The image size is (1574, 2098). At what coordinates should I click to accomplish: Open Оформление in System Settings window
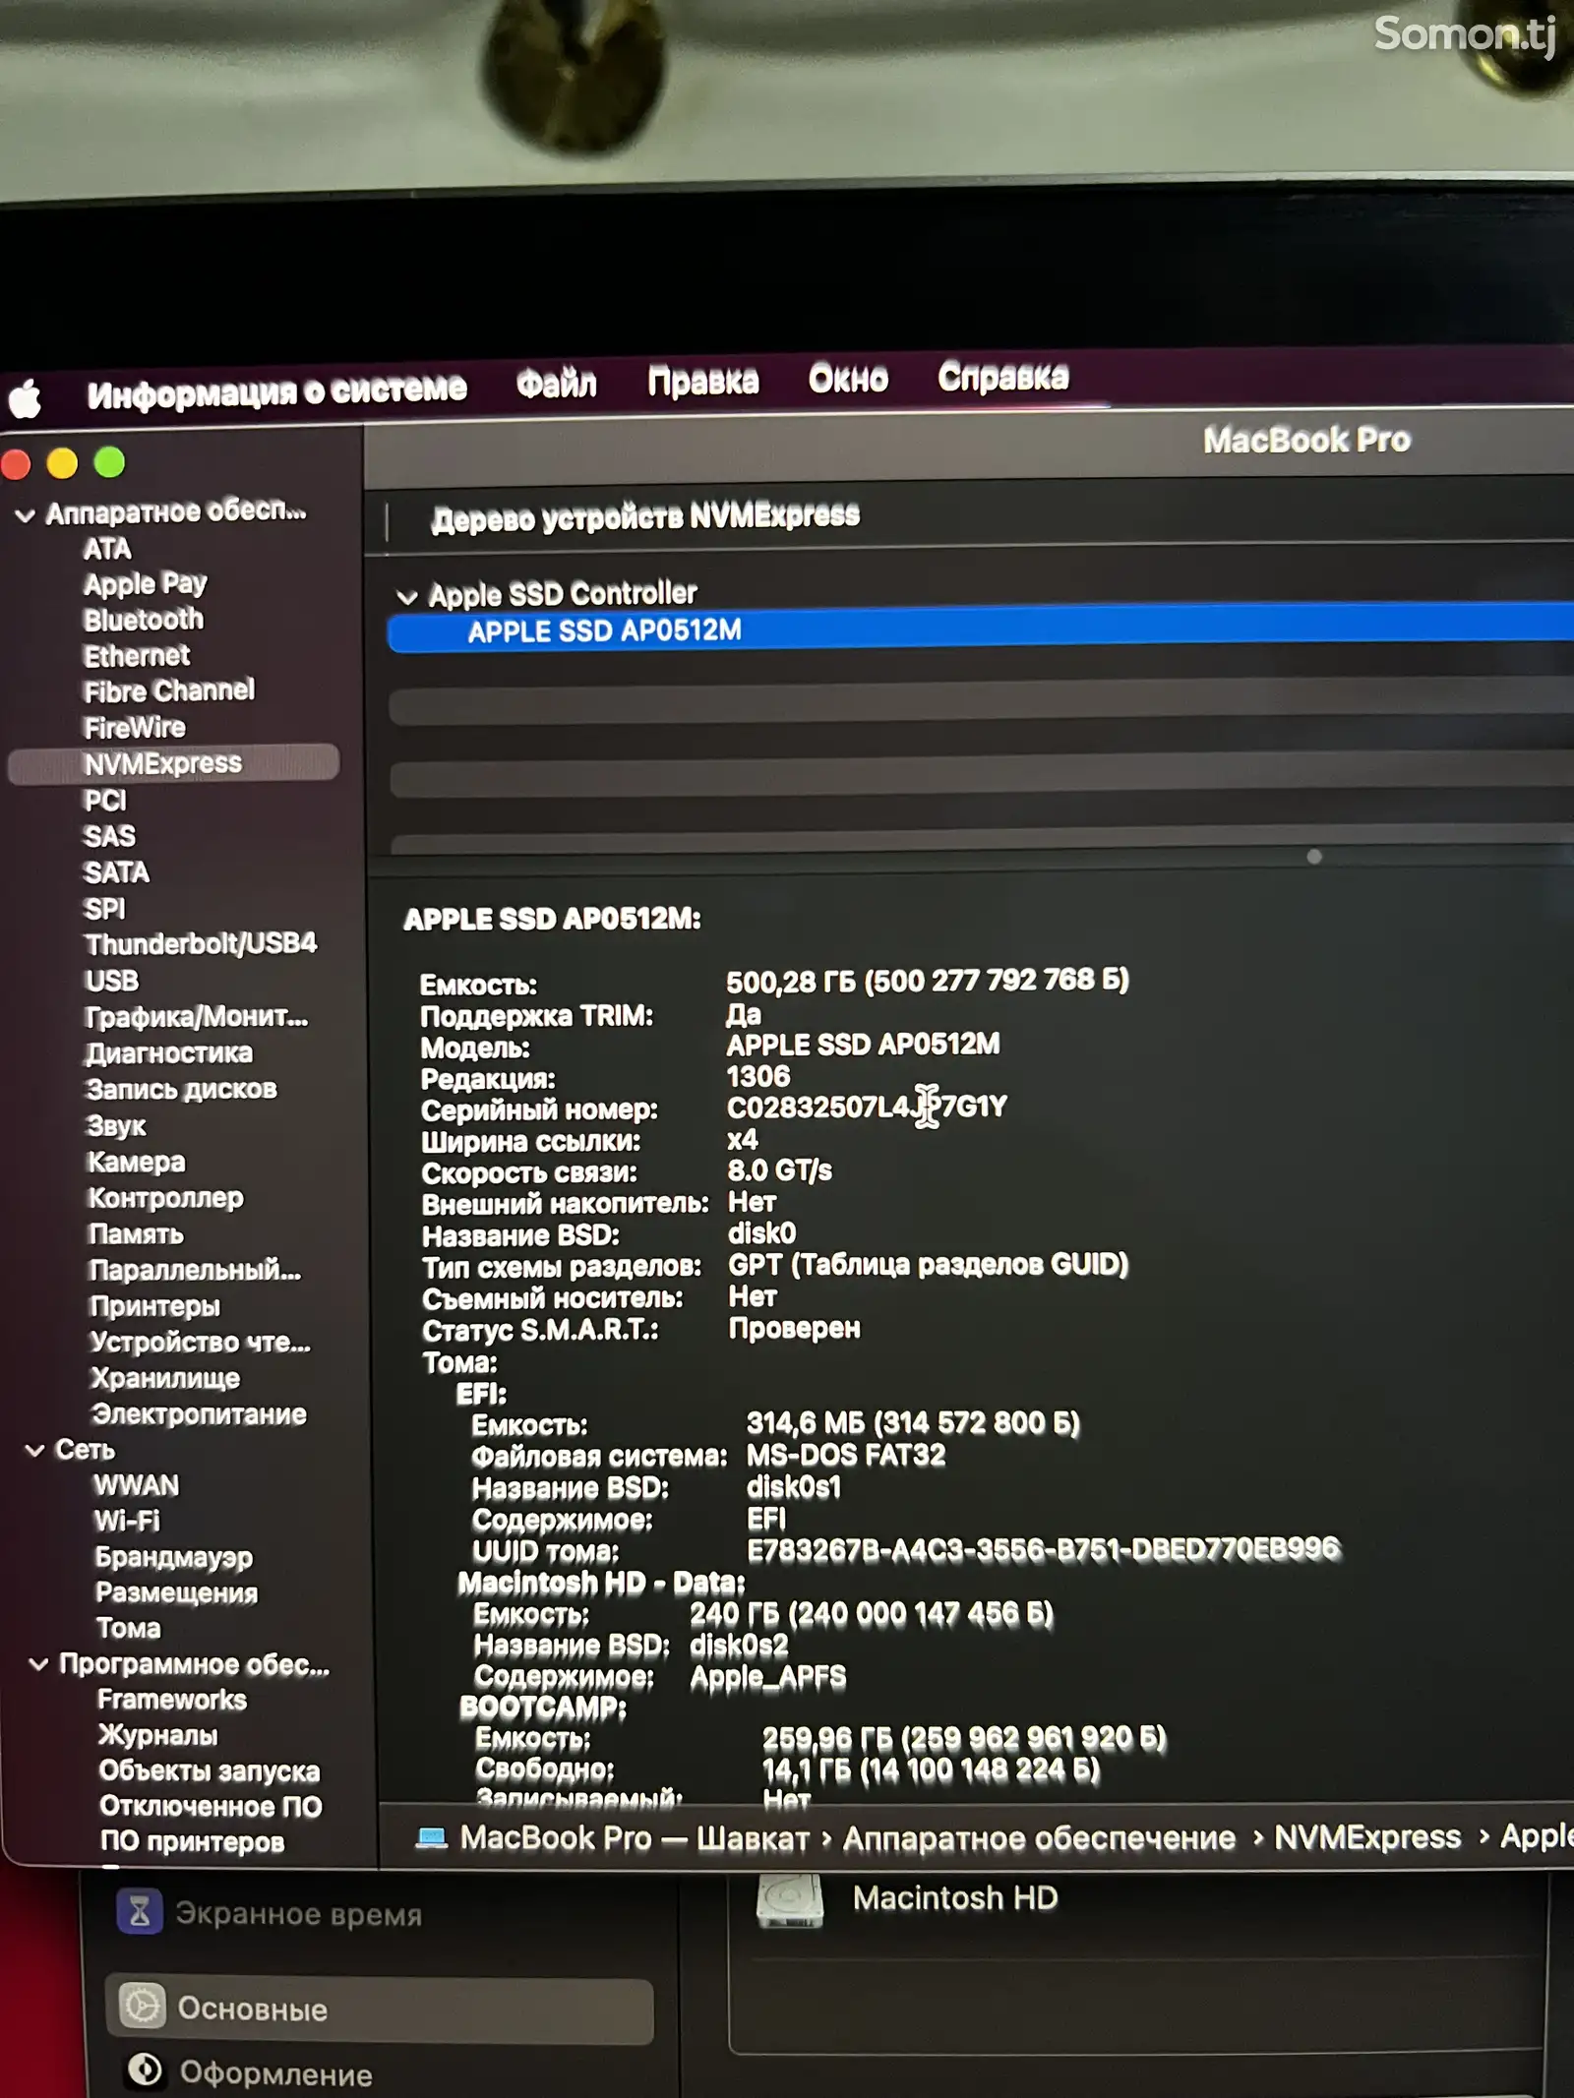click(276, 2073)
